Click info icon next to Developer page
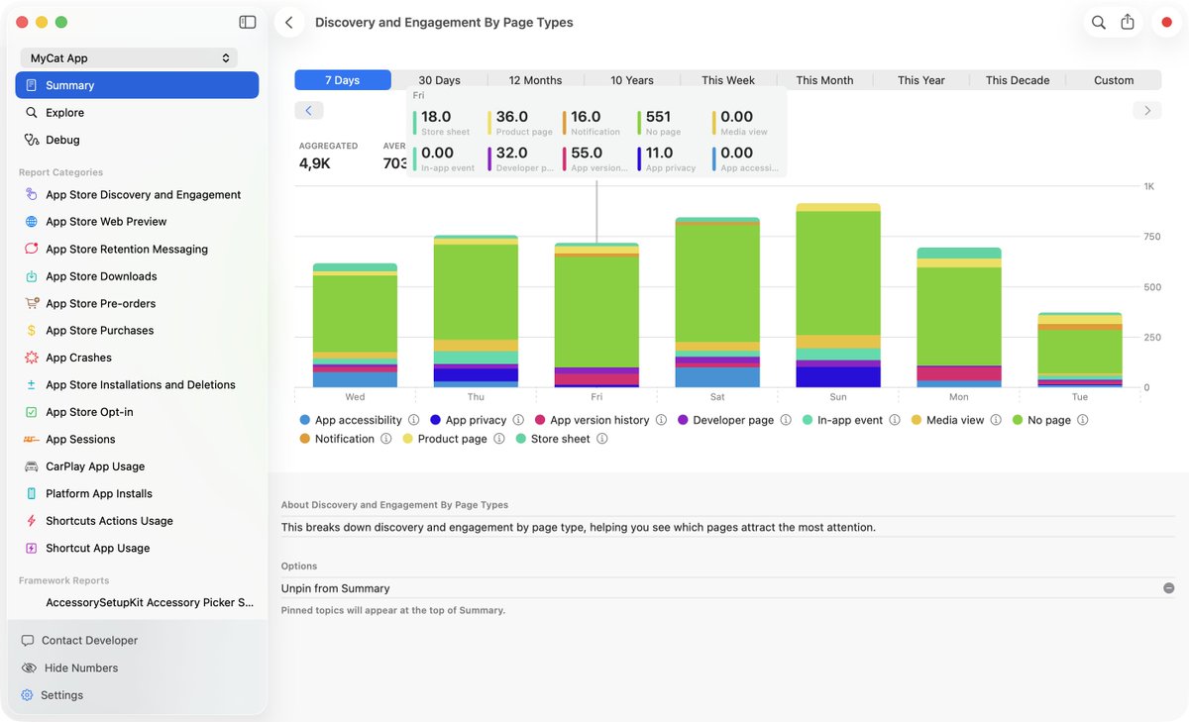1189x722 pixels. (786, 420)
